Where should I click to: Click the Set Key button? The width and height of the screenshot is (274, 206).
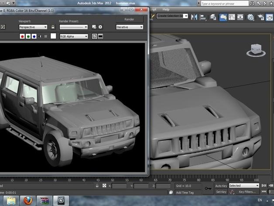(221, 192)
